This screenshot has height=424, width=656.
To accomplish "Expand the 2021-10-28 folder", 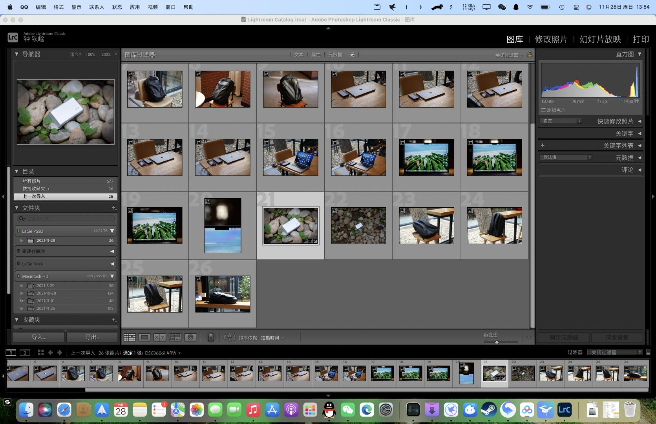I will (x=22, y=293).
